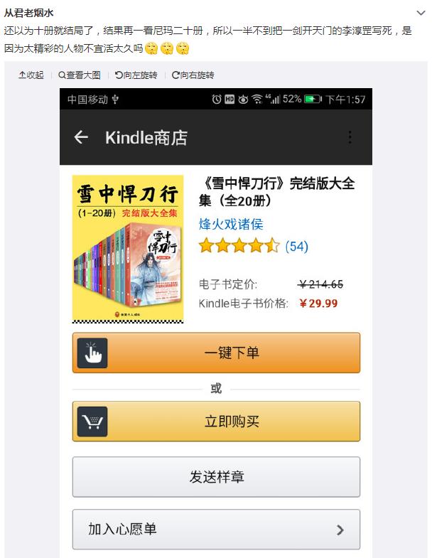Rotate image right with 向右旋转
The height and width of the screenshot is (558, 432).
pos(193,75)
